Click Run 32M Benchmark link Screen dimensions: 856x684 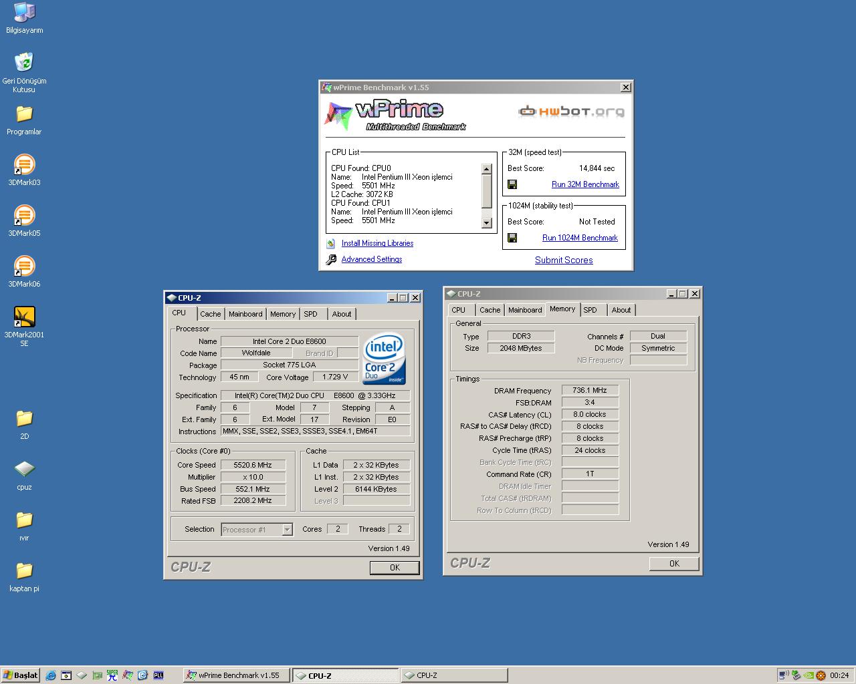[x=585, y=184]
